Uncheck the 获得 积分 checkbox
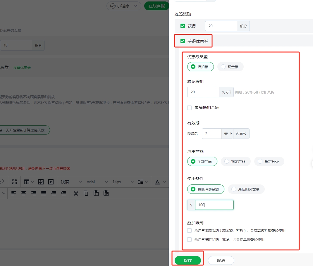The width and height of the screenshot is (313, 266). [x=183, y=26]
